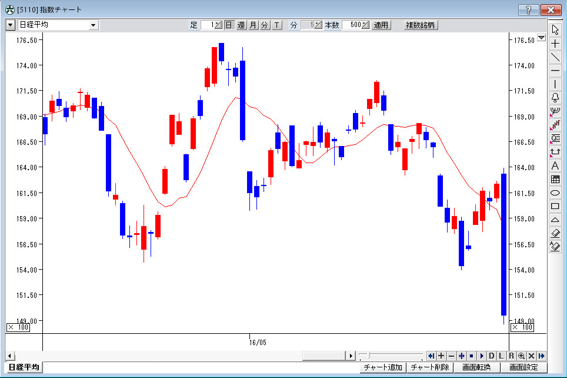Click the 本数 bar count input field
Viewport: 567px width, 378px height.
351,25
